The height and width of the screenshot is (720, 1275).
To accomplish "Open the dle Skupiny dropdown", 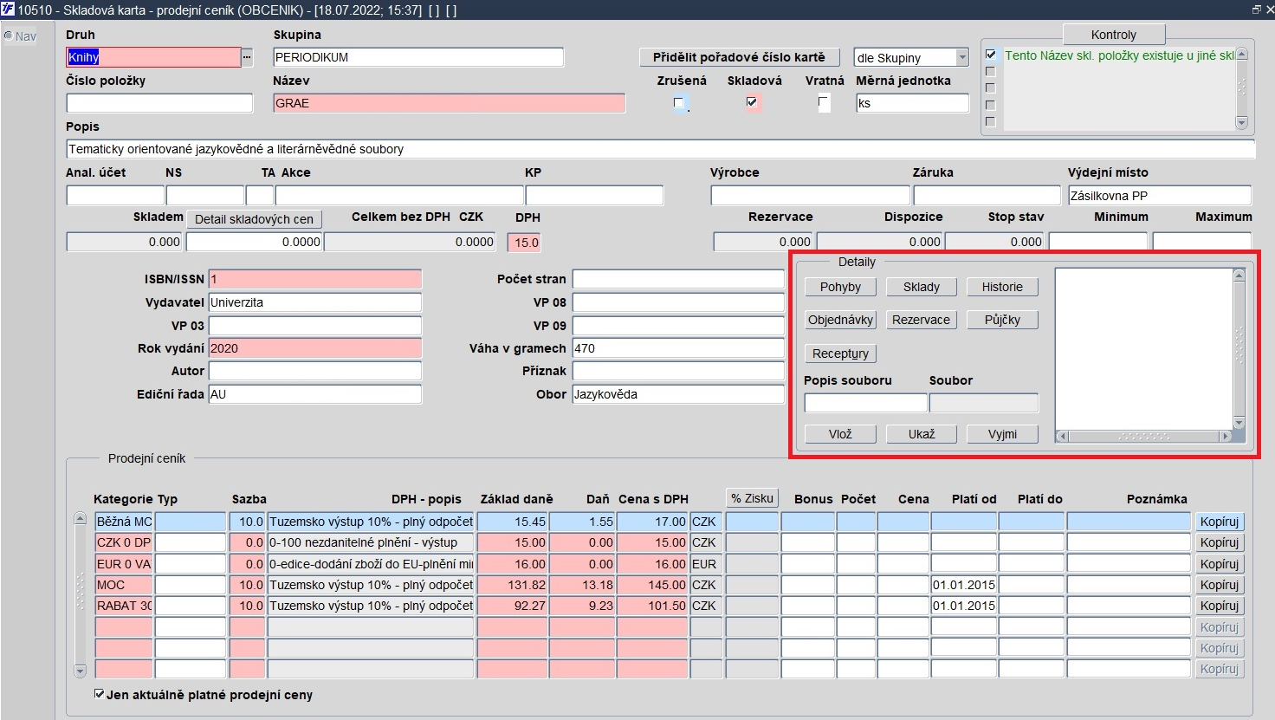I will pos(961,57).
